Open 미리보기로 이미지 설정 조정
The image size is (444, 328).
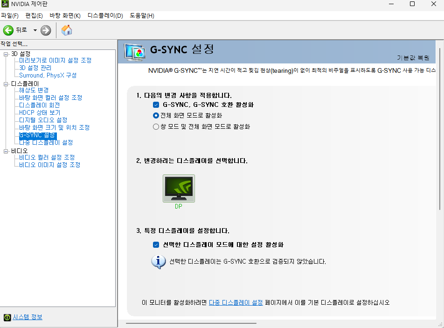pyautogui.click(x=55, y=60)
